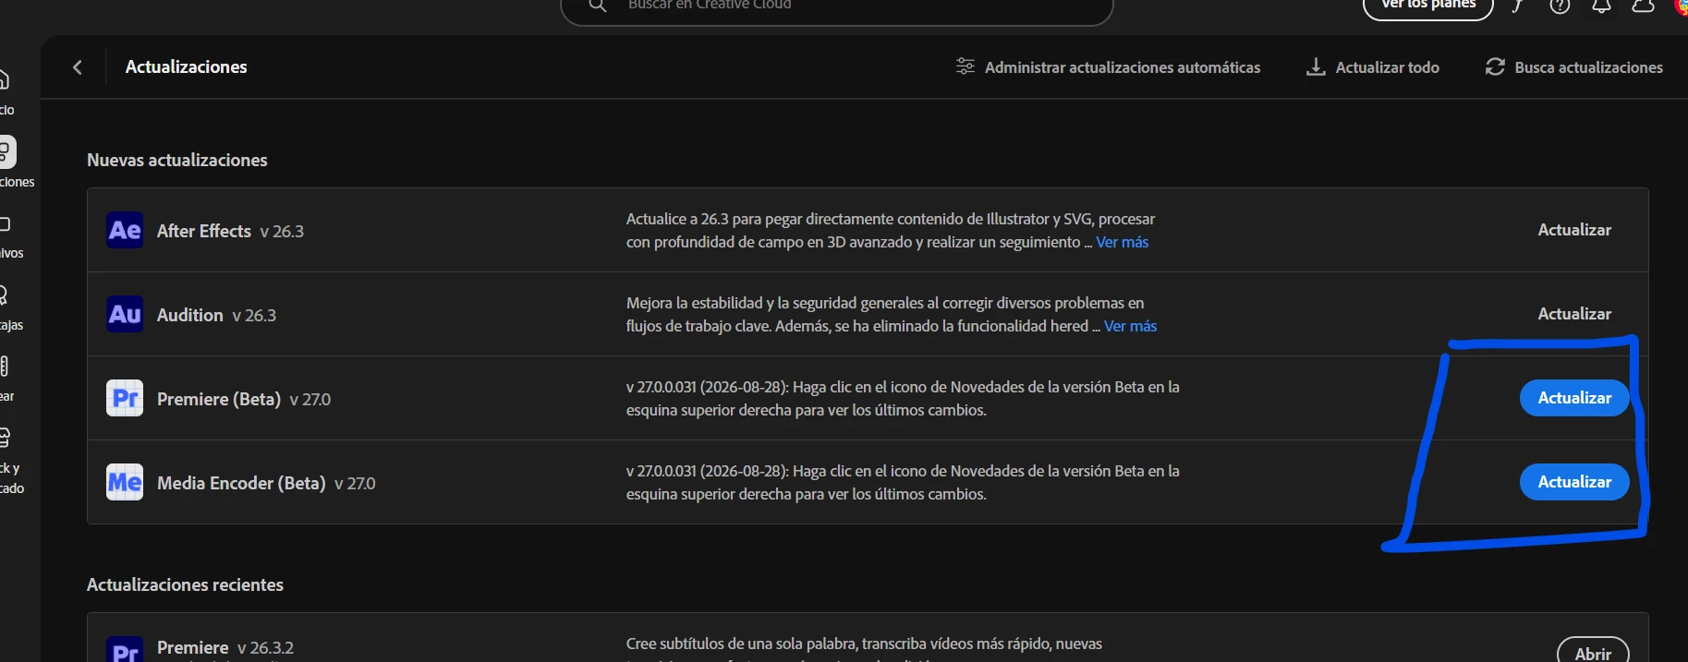Click the fonts f icon in header
The height and width of the screenshot is (662, 1688).
point(1517,6)
